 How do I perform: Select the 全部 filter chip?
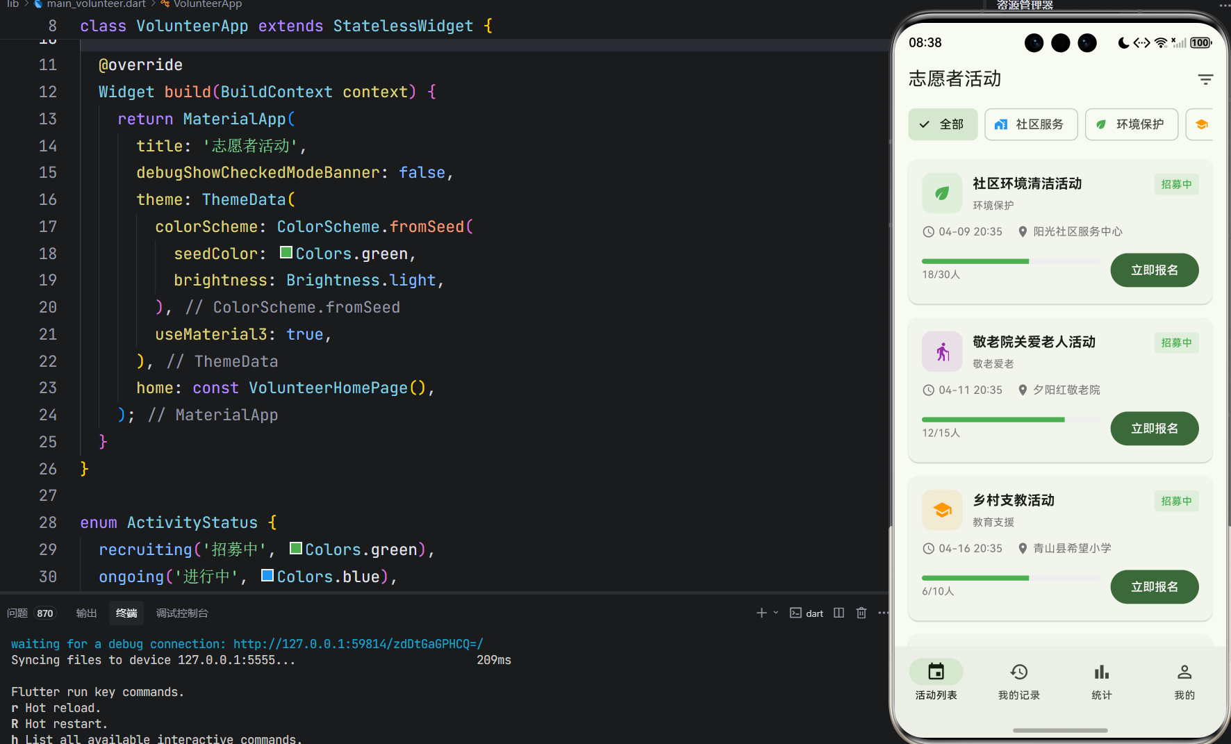[943, 124]
